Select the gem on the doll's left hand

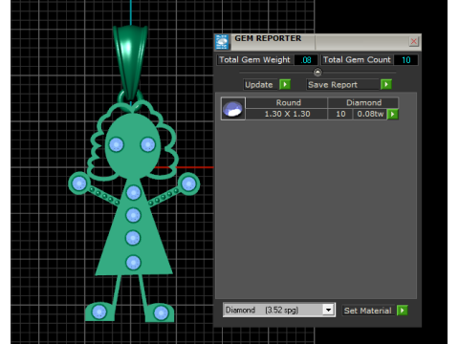[x=79, y=183]
